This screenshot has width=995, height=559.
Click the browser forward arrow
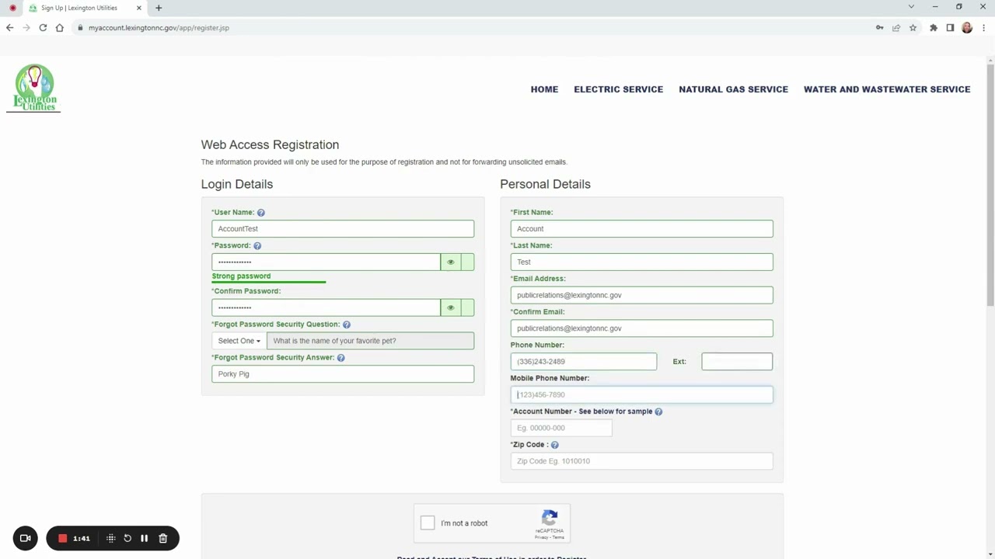(26, 28)
